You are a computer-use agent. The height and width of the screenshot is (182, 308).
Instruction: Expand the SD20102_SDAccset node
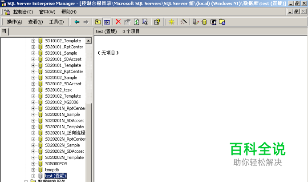point(33,84)
